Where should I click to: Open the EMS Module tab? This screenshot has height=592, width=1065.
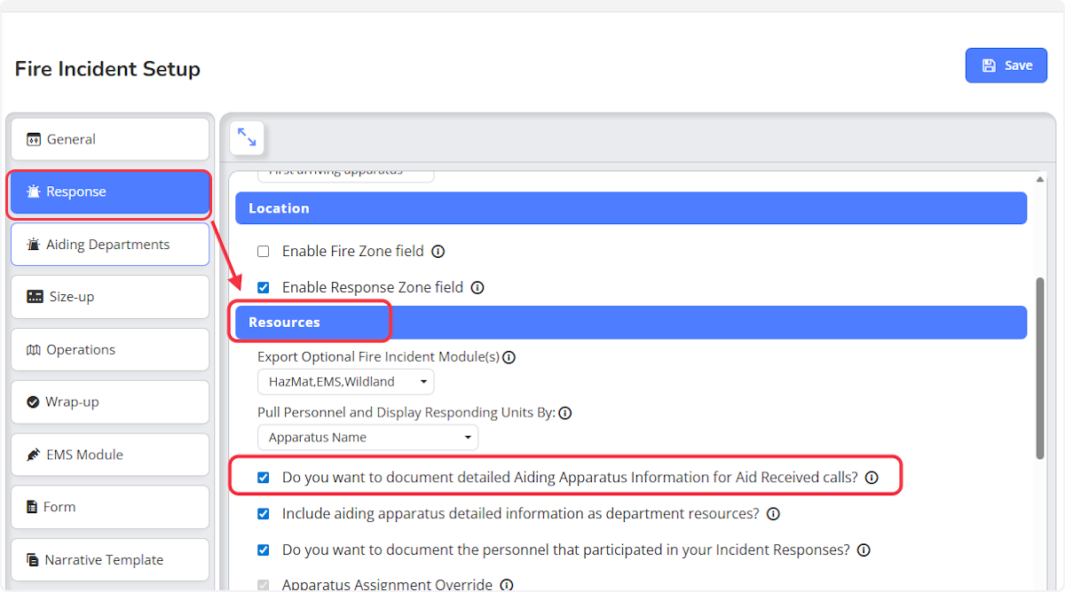110,455
